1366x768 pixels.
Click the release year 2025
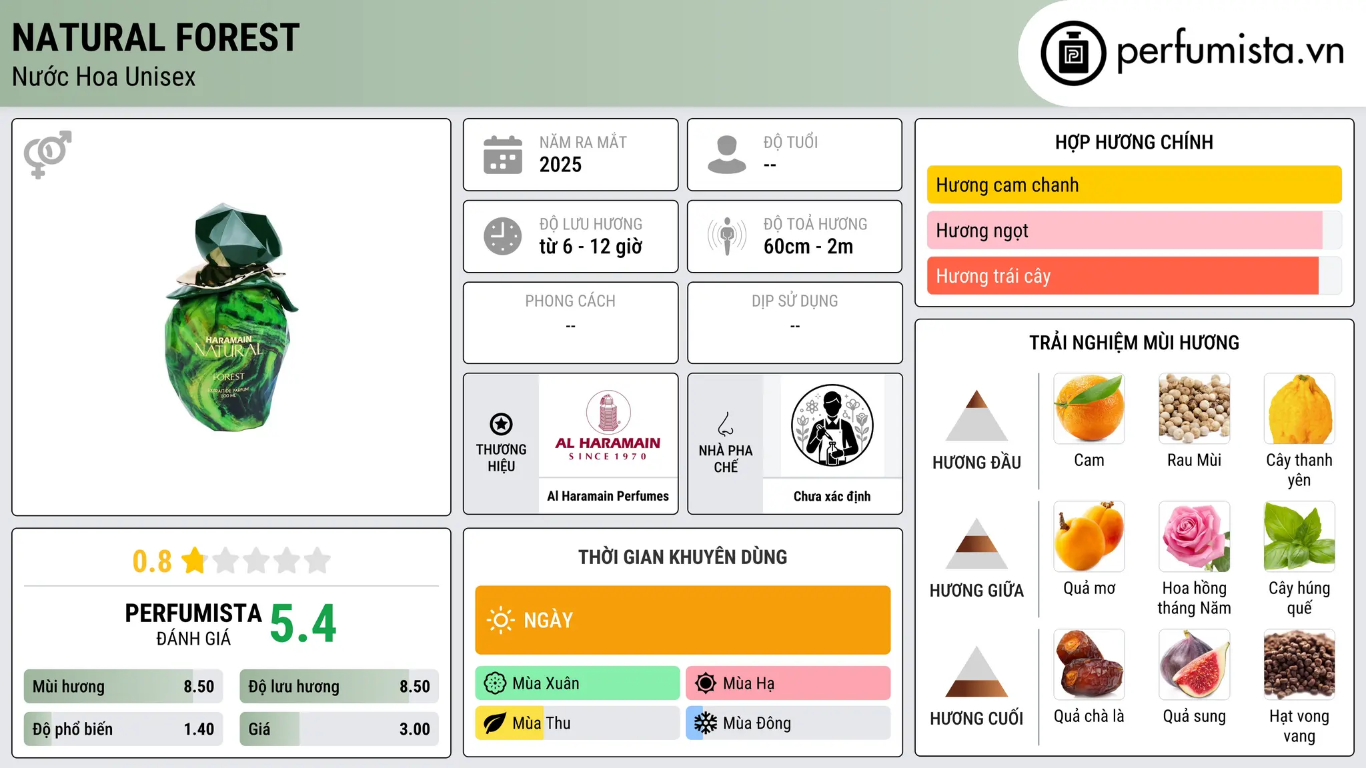pyautogui.click(x=560, y=165)
